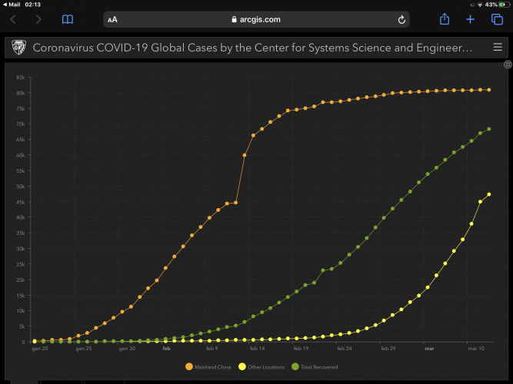Open the Safari bookmarks book icon

(x=68, y=19)
